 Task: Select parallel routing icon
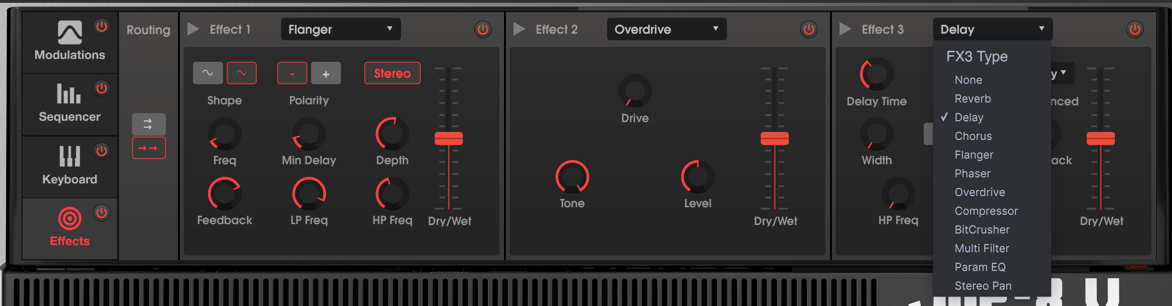click(148, 124)
